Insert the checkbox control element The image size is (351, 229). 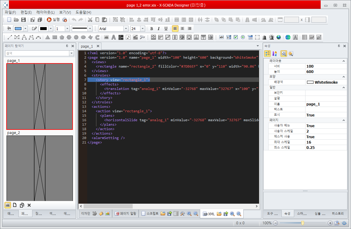pos(236,38)
